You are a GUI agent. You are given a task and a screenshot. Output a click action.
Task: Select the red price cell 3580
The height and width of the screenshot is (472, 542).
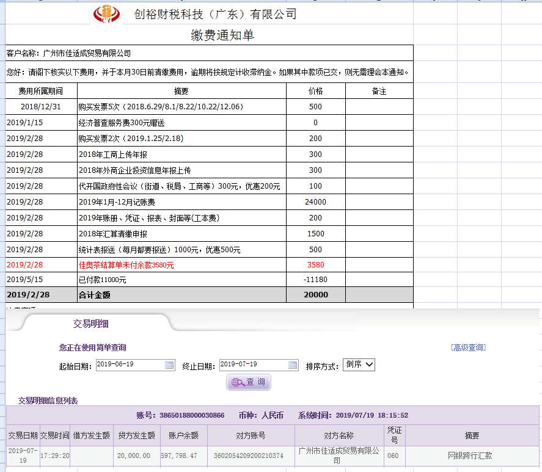coord(315,265)
